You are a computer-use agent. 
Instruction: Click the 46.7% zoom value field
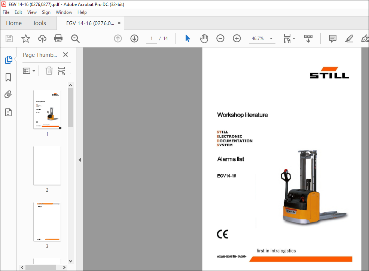pyautogui.click(x=257, y=38)
